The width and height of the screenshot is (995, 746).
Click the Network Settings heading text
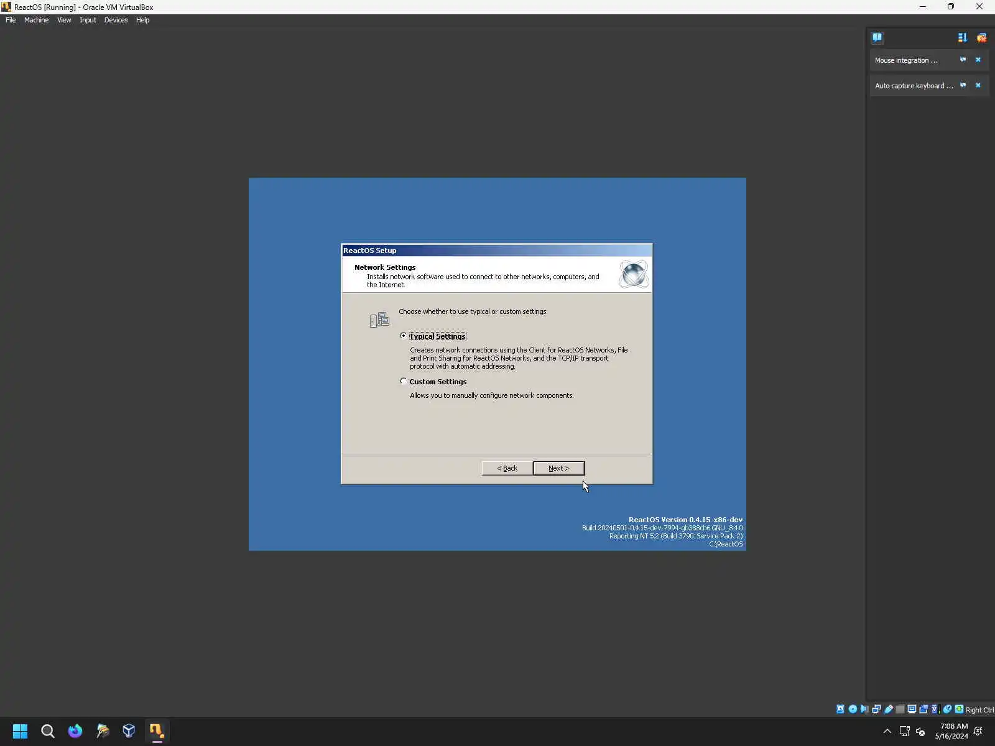tap(385, 267)
